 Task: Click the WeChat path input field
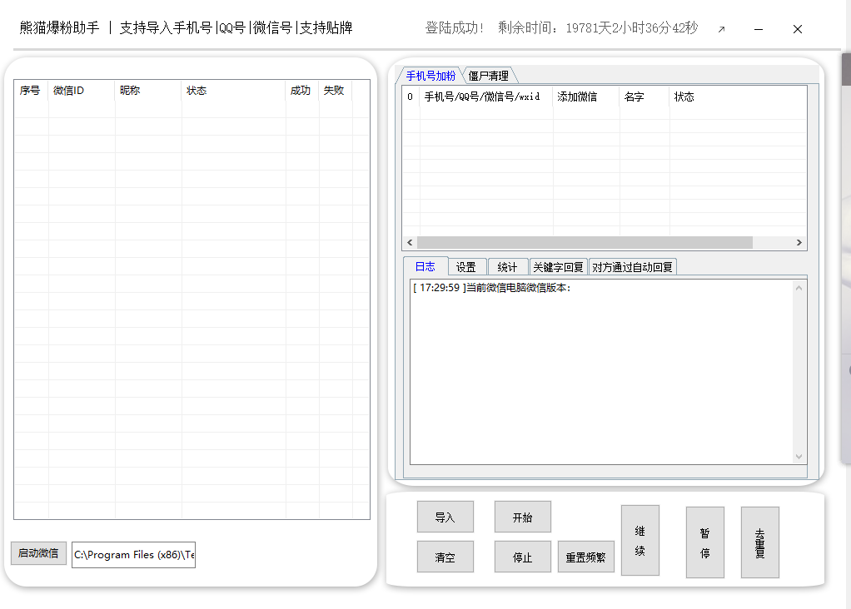click(133, 555)
